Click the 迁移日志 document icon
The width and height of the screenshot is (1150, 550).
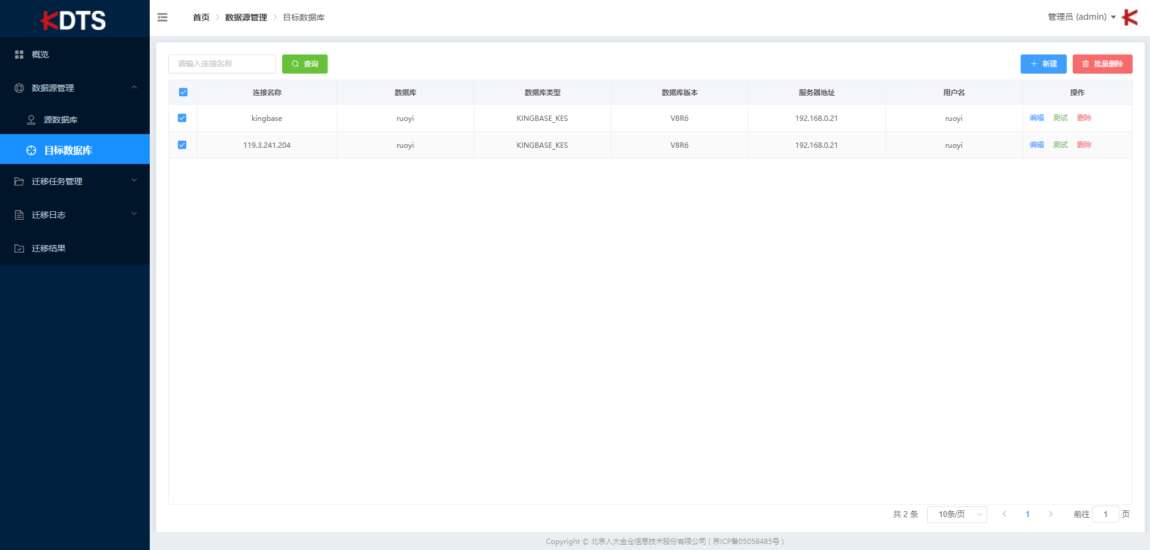[x=19, y=215]
